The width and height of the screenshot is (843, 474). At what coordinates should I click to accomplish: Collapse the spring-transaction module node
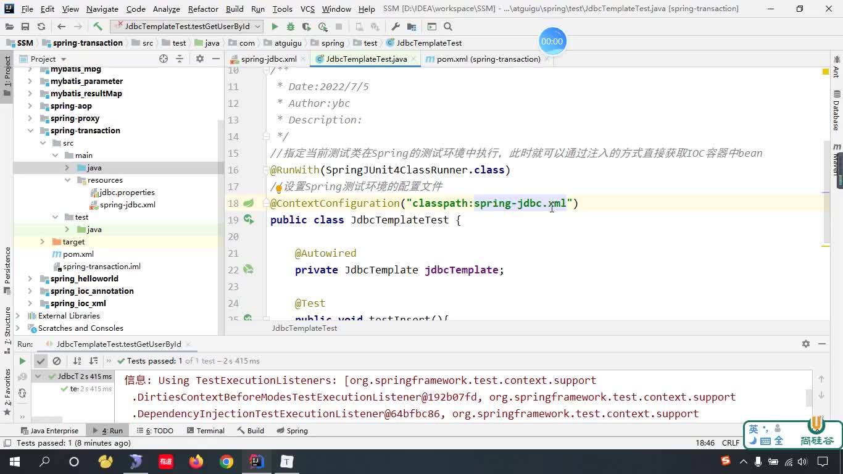[x=30, y=131]
